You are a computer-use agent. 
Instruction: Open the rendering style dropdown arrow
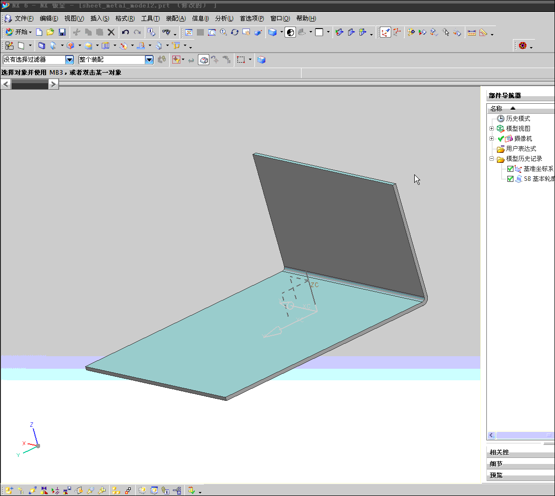pos(282,32)
